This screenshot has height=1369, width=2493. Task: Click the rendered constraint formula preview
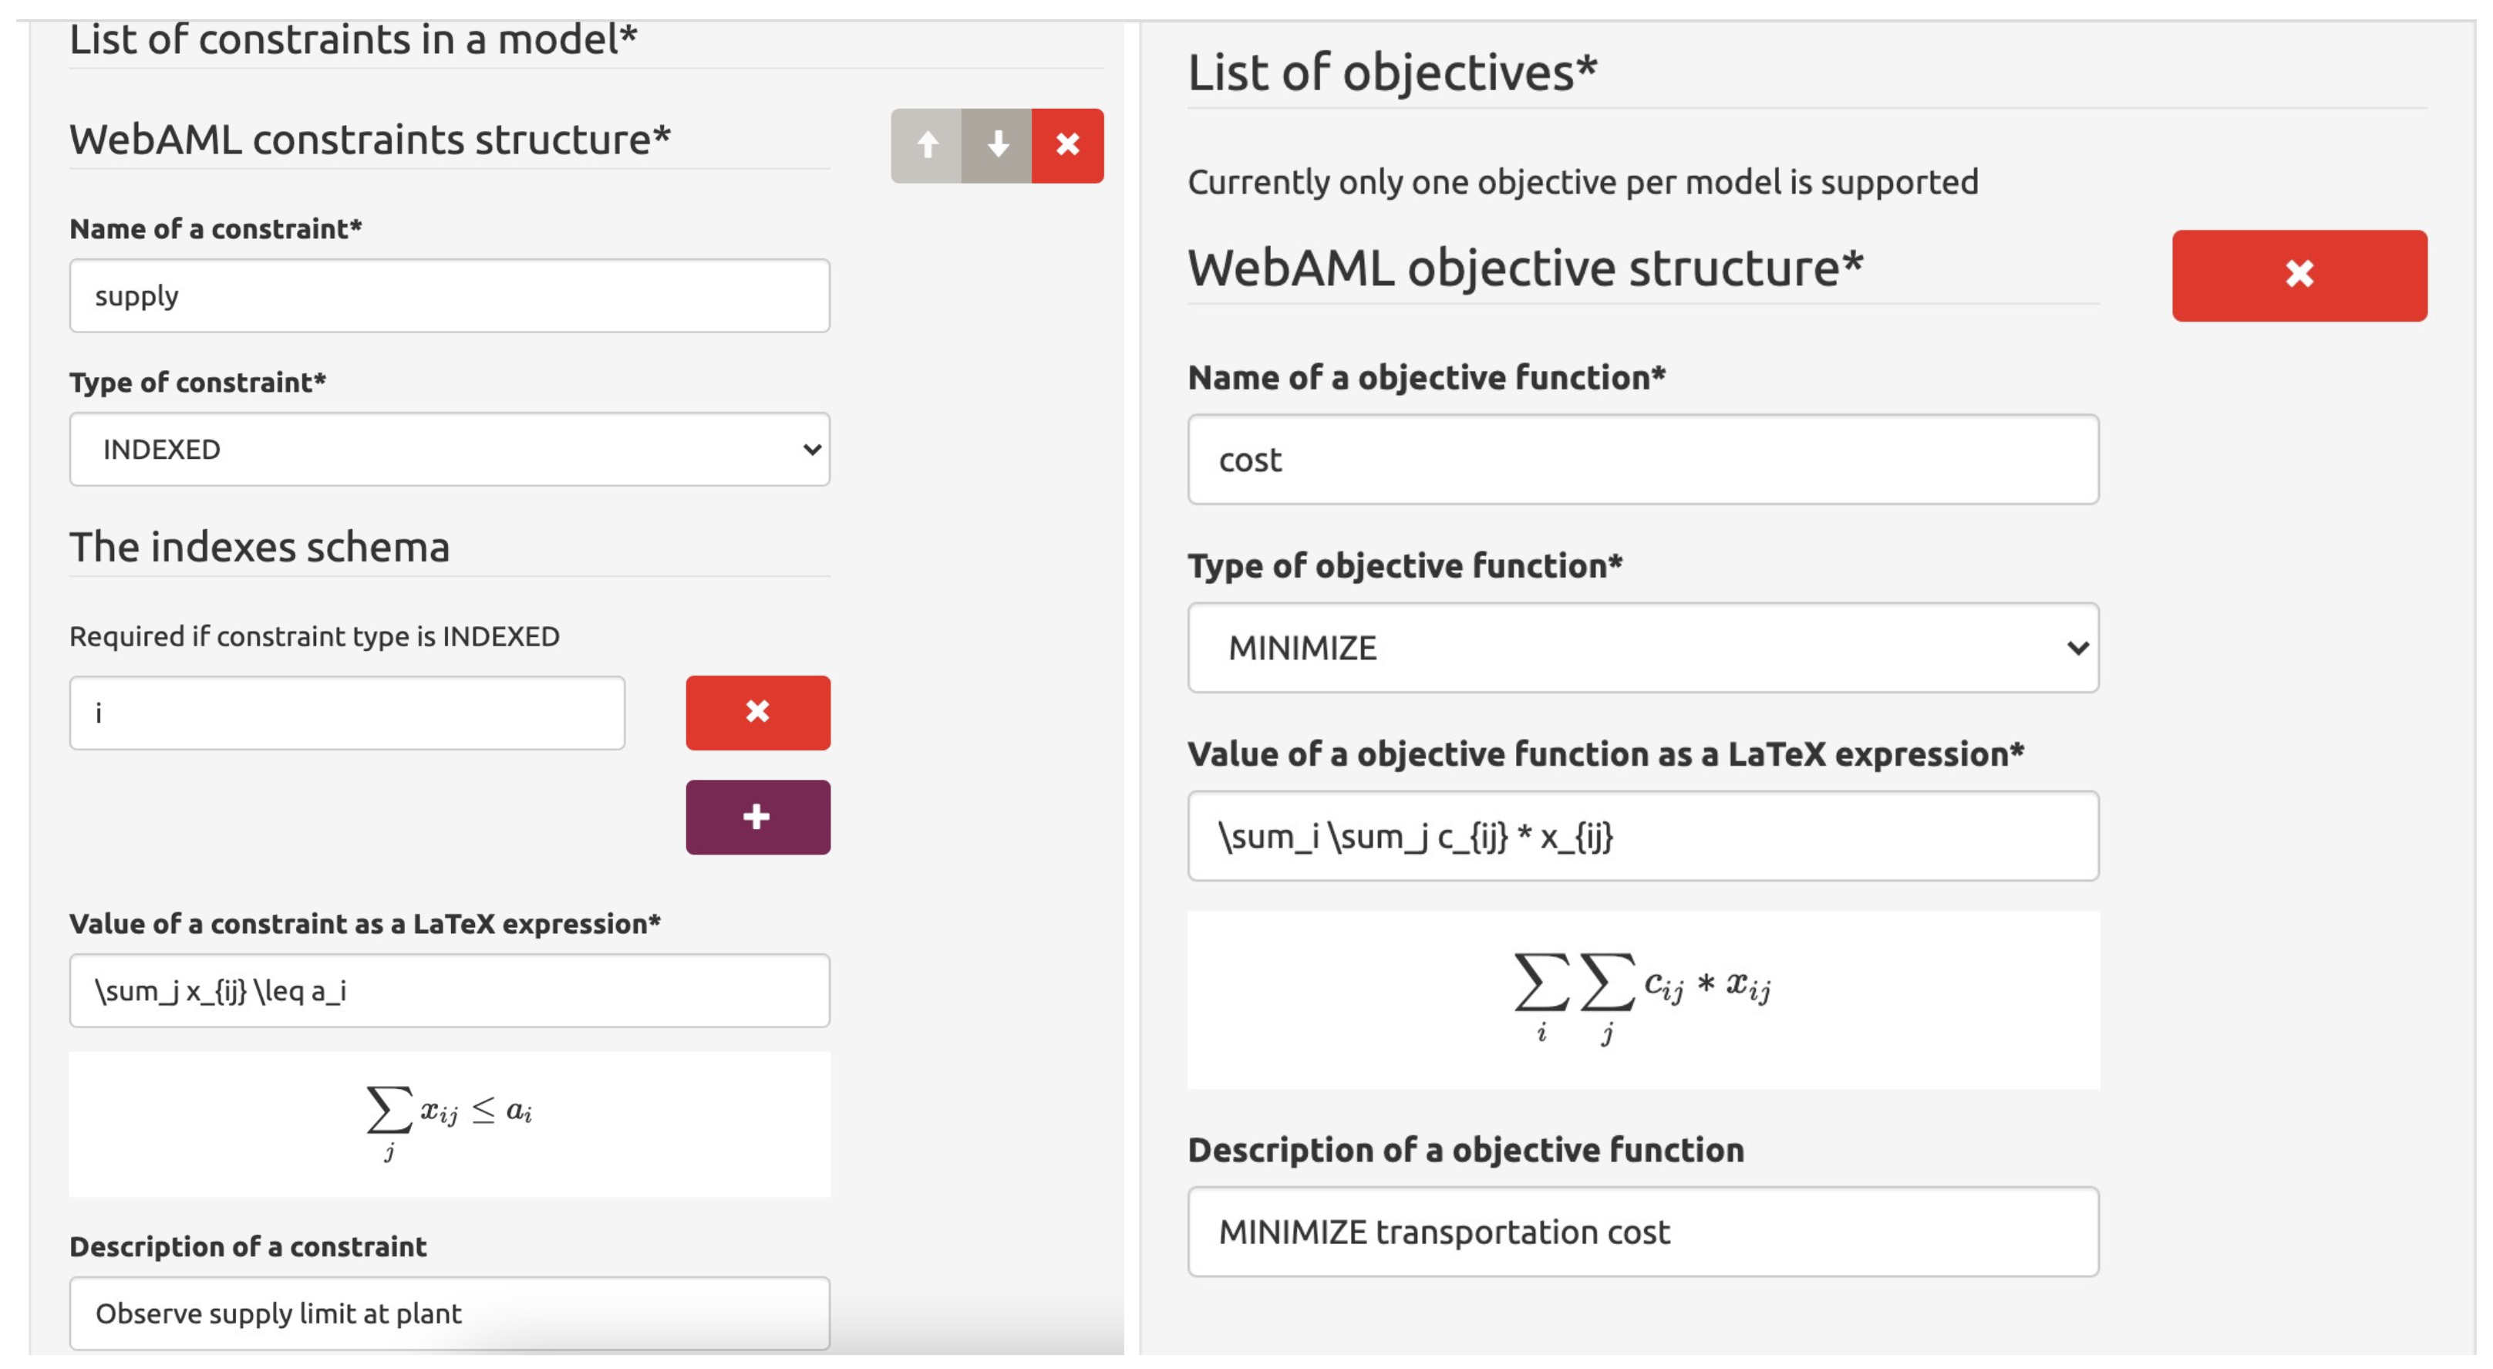tap(449, 1121)
